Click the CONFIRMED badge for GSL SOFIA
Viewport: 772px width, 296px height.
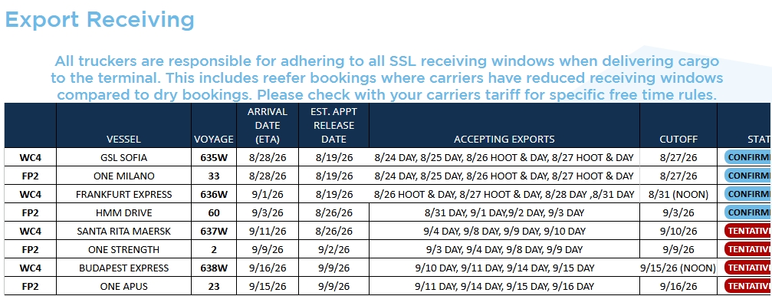point(748,158)
